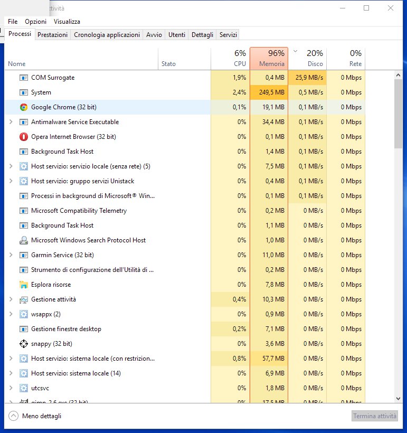The width and height of the screenshot is (407, 433).
Task: Click the Gestione attività process icon
Action: [23, 299]
